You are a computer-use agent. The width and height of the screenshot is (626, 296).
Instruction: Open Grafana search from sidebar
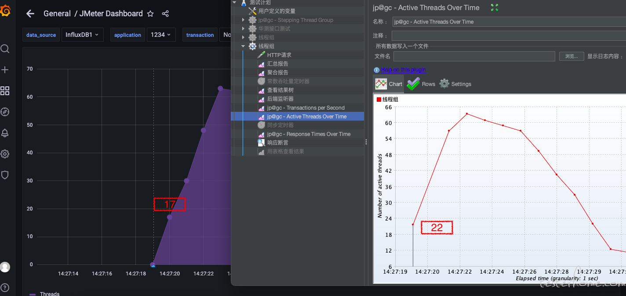click(5, 49)
